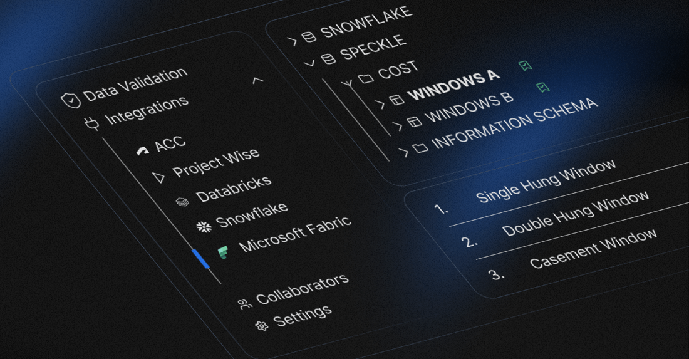Click the Project Wise triangle icon
689x359 pixels.
tap(158, 177)
